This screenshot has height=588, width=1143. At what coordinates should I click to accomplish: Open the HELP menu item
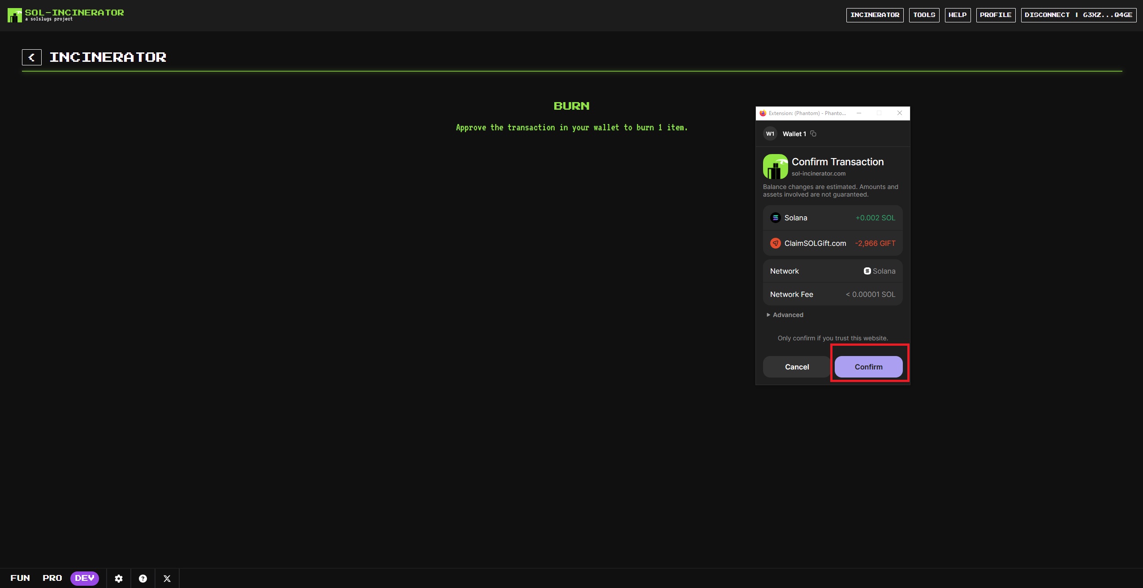[x=958, y=15]
